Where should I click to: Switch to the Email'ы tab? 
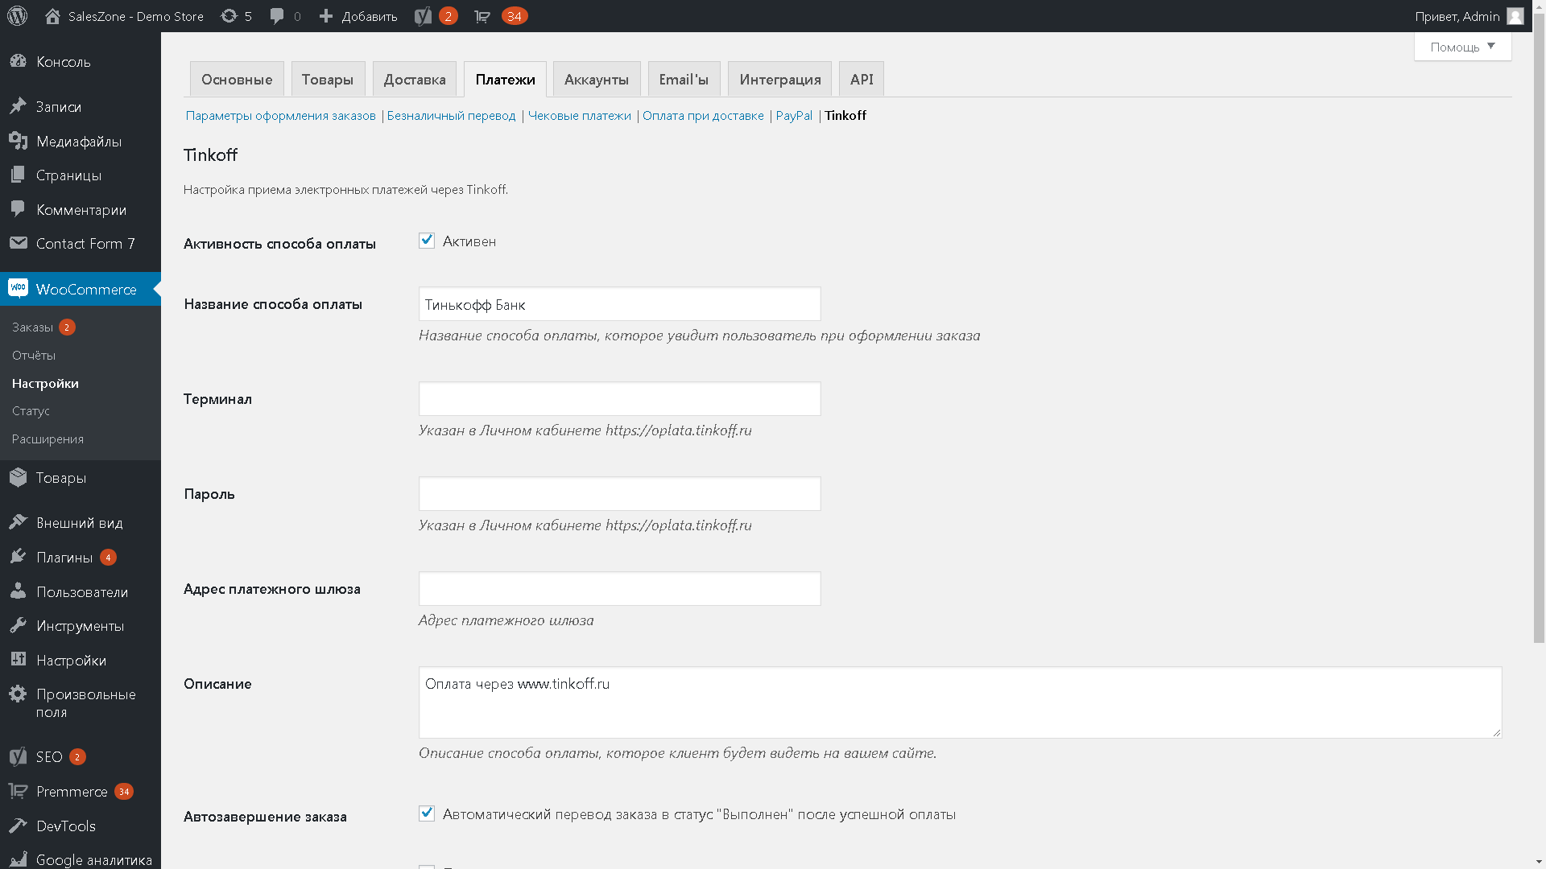click(x=684, y=79)
